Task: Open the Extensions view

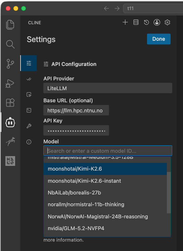Action: point(10,103)
